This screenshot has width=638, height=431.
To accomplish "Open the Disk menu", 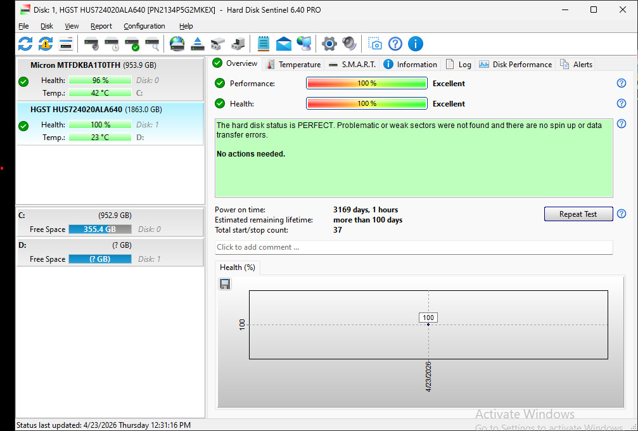I will (x=47, y=26).
